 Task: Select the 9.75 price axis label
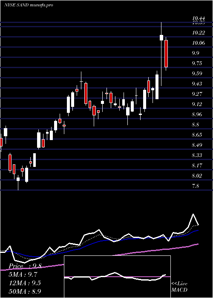(197, 63)
